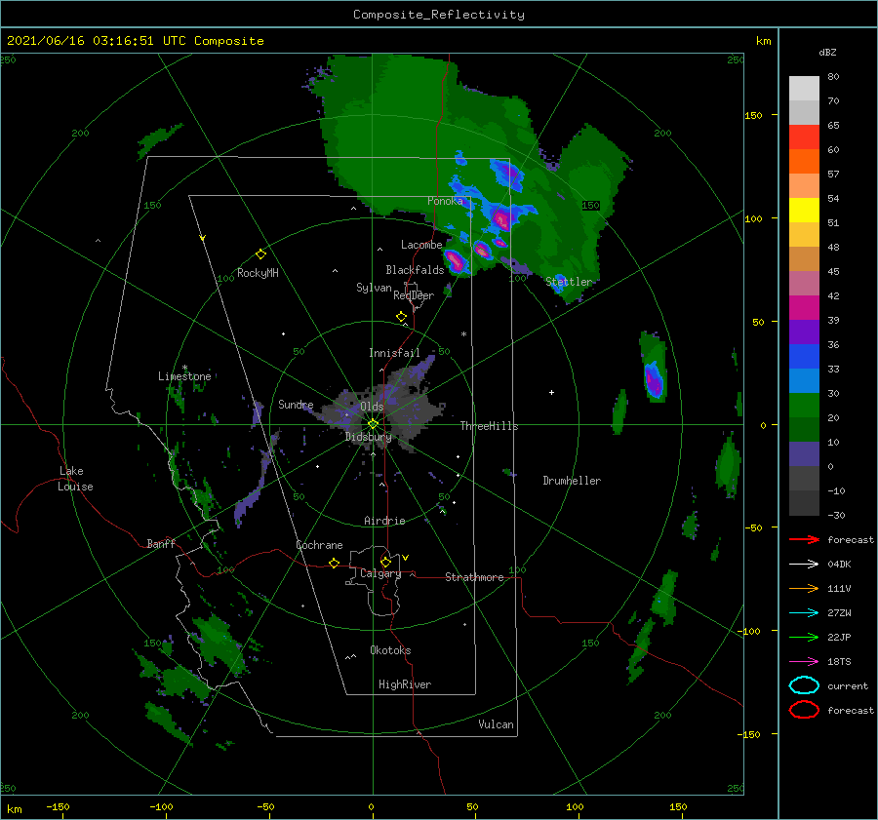878x820 pixels.
Task: Click the light gray 80 dBZ swatch
Action: click(804, 88)
